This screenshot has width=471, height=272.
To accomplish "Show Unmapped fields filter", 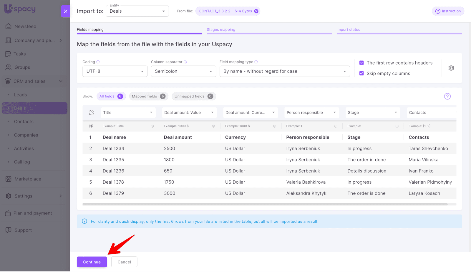I will pyautogui.click(x=193, y=96).
